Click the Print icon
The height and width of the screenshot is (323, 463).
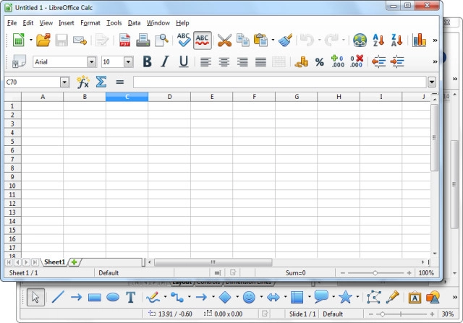tap(143, 40)
